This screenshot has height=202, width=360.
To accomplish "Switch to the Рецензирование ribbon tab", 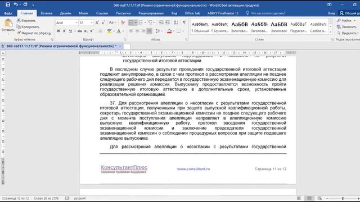I will tap(151, 13).
